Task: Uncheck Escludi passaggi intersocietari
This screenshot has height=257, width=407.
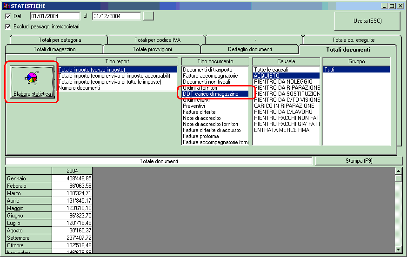Action: [8, 26]
